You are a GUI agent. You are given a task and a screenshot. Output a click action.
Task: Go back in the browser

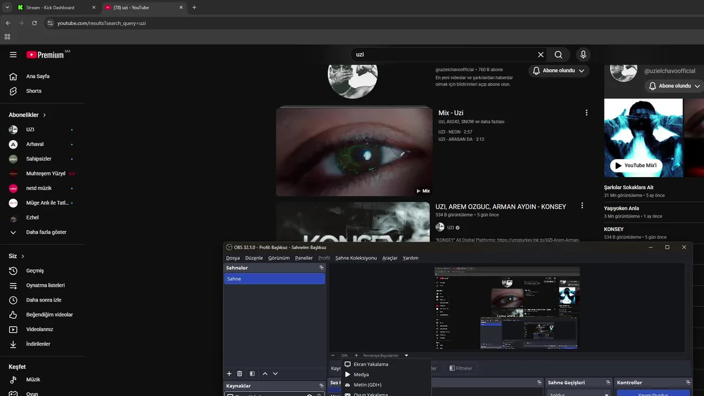click(8, 23)
